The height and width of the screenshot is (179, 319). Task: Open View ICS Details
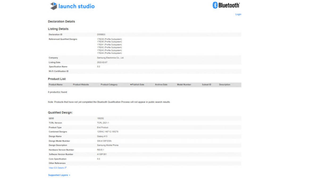click(x=57, y=168)
